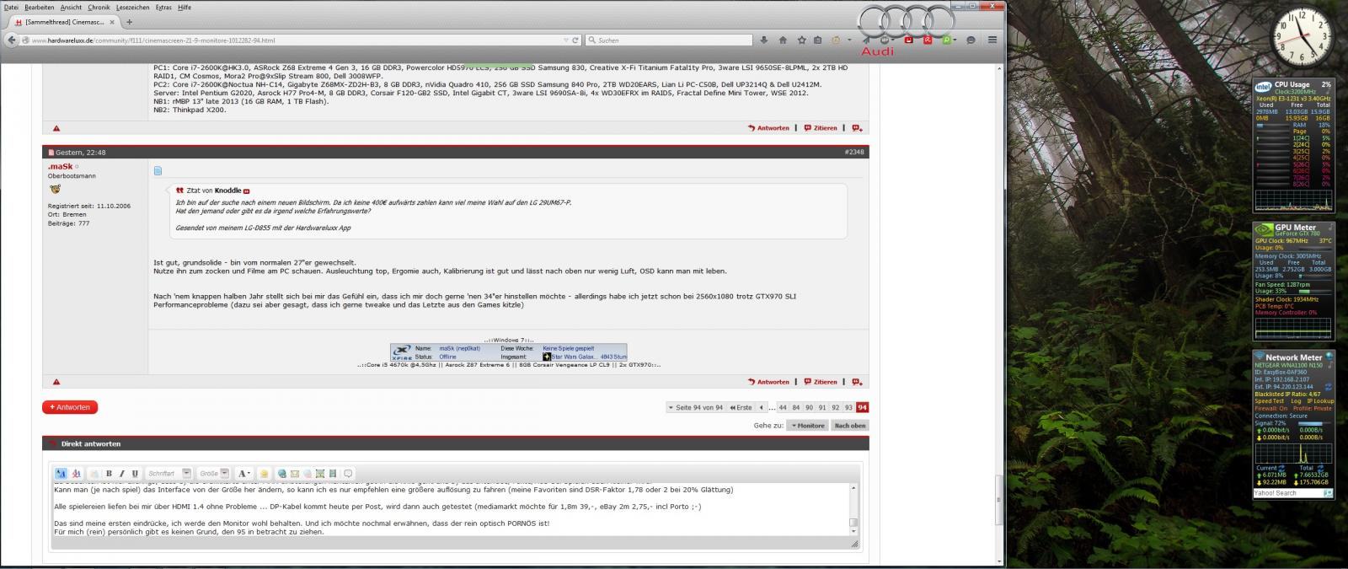Open the Monitore forum jump dropdown
Screen dimensions: 1348x569
coord(807,426)
